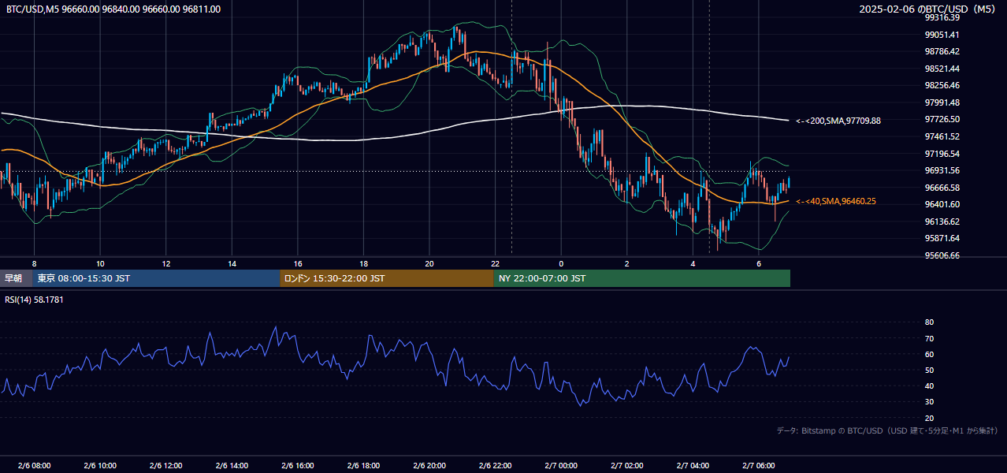The height and width of the screenshot is (473, 1007).
Task: Select the 早朝 session segment
Action: 16,278
